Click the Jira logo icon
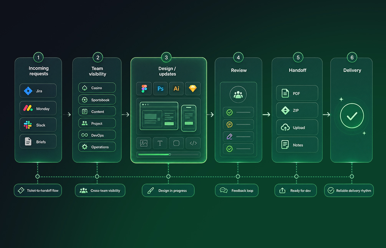The height and width of the screenshot is (248, 386). [28, 91]
